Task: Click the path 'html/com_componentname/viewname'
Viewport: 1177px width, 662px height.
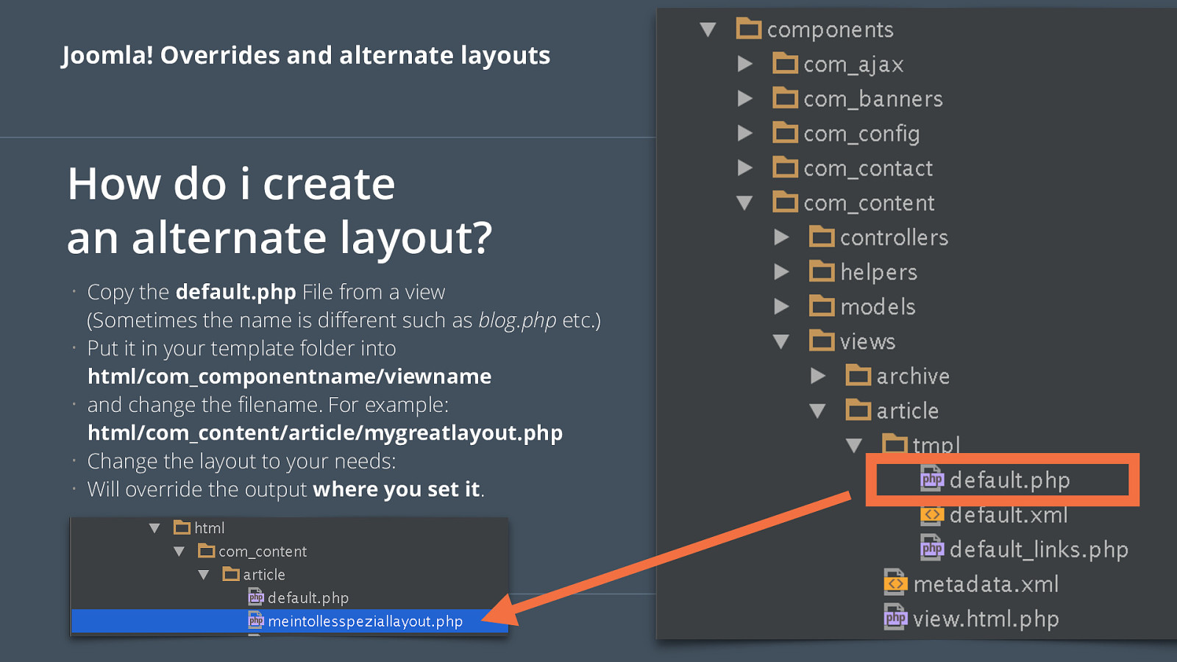Action: (289, 377)
